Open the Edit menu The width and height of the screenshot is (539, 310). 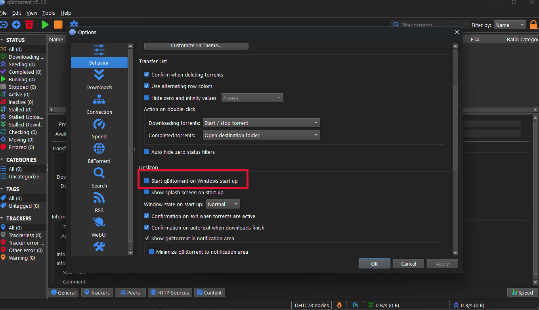(x=17, y=13)
